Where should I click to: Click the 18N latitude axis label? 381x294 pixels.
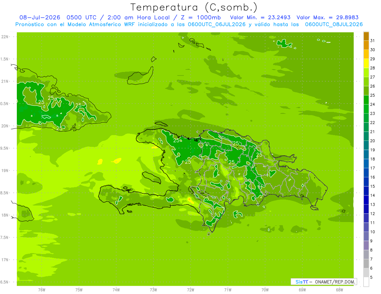click(x=4, y=215)
